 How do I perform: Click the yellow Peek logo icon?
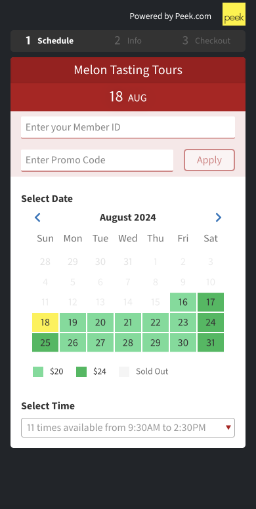(x=234, y=14)
